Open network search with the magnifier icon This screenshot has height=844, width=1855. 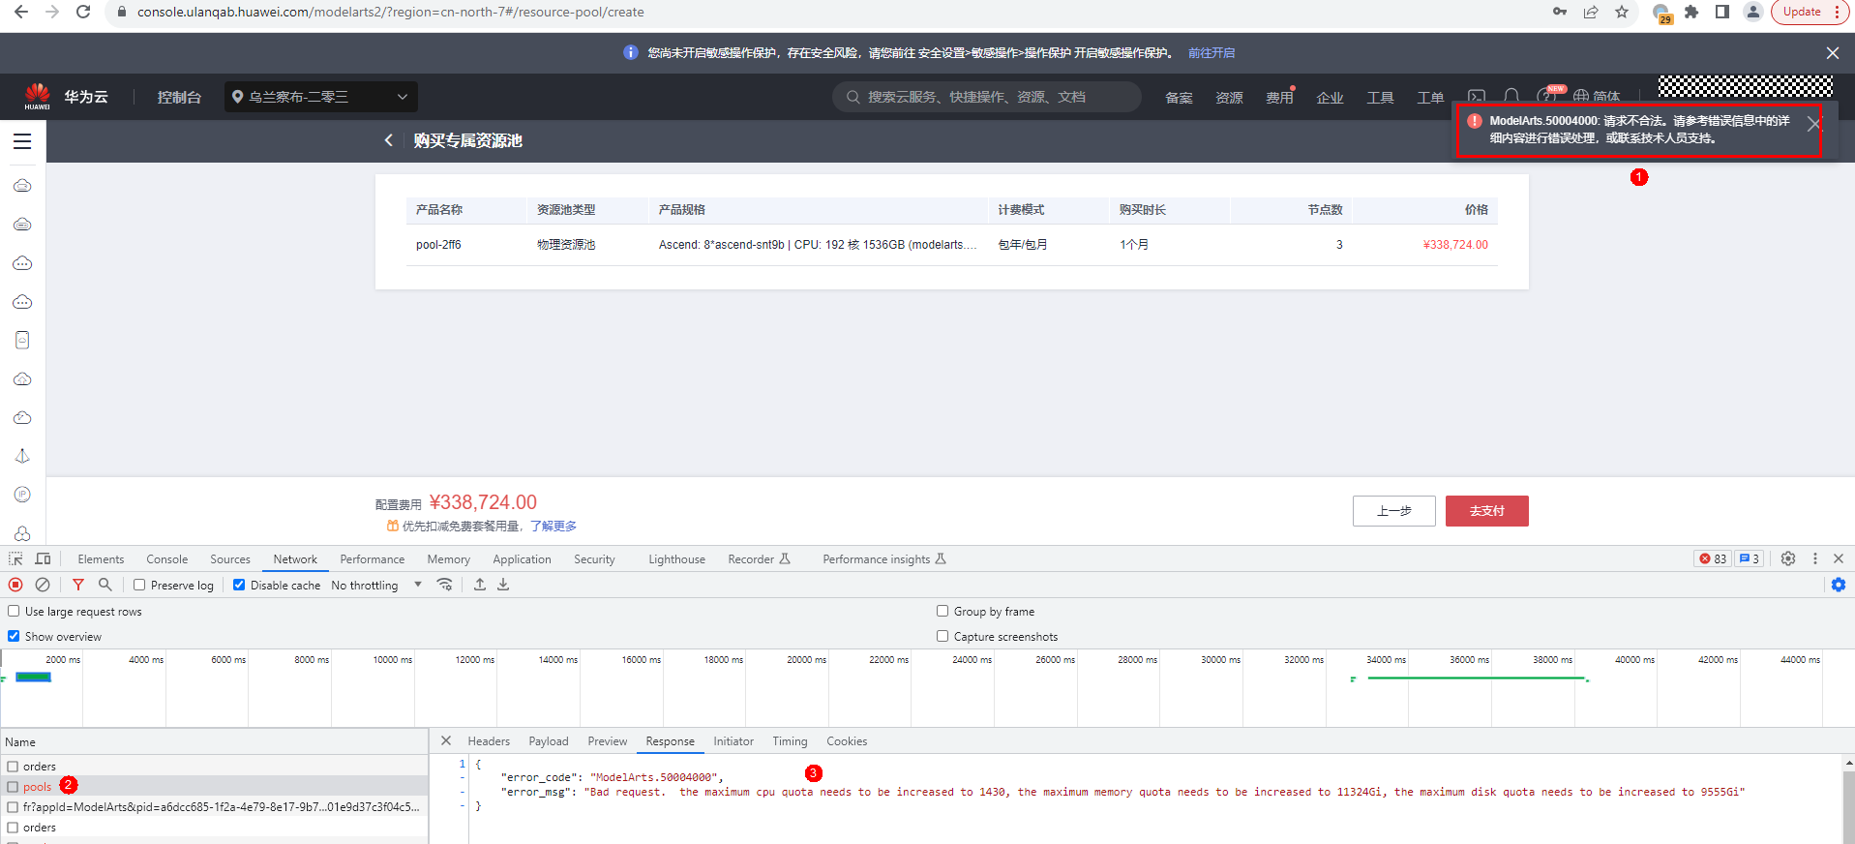(x=105, y=585)
